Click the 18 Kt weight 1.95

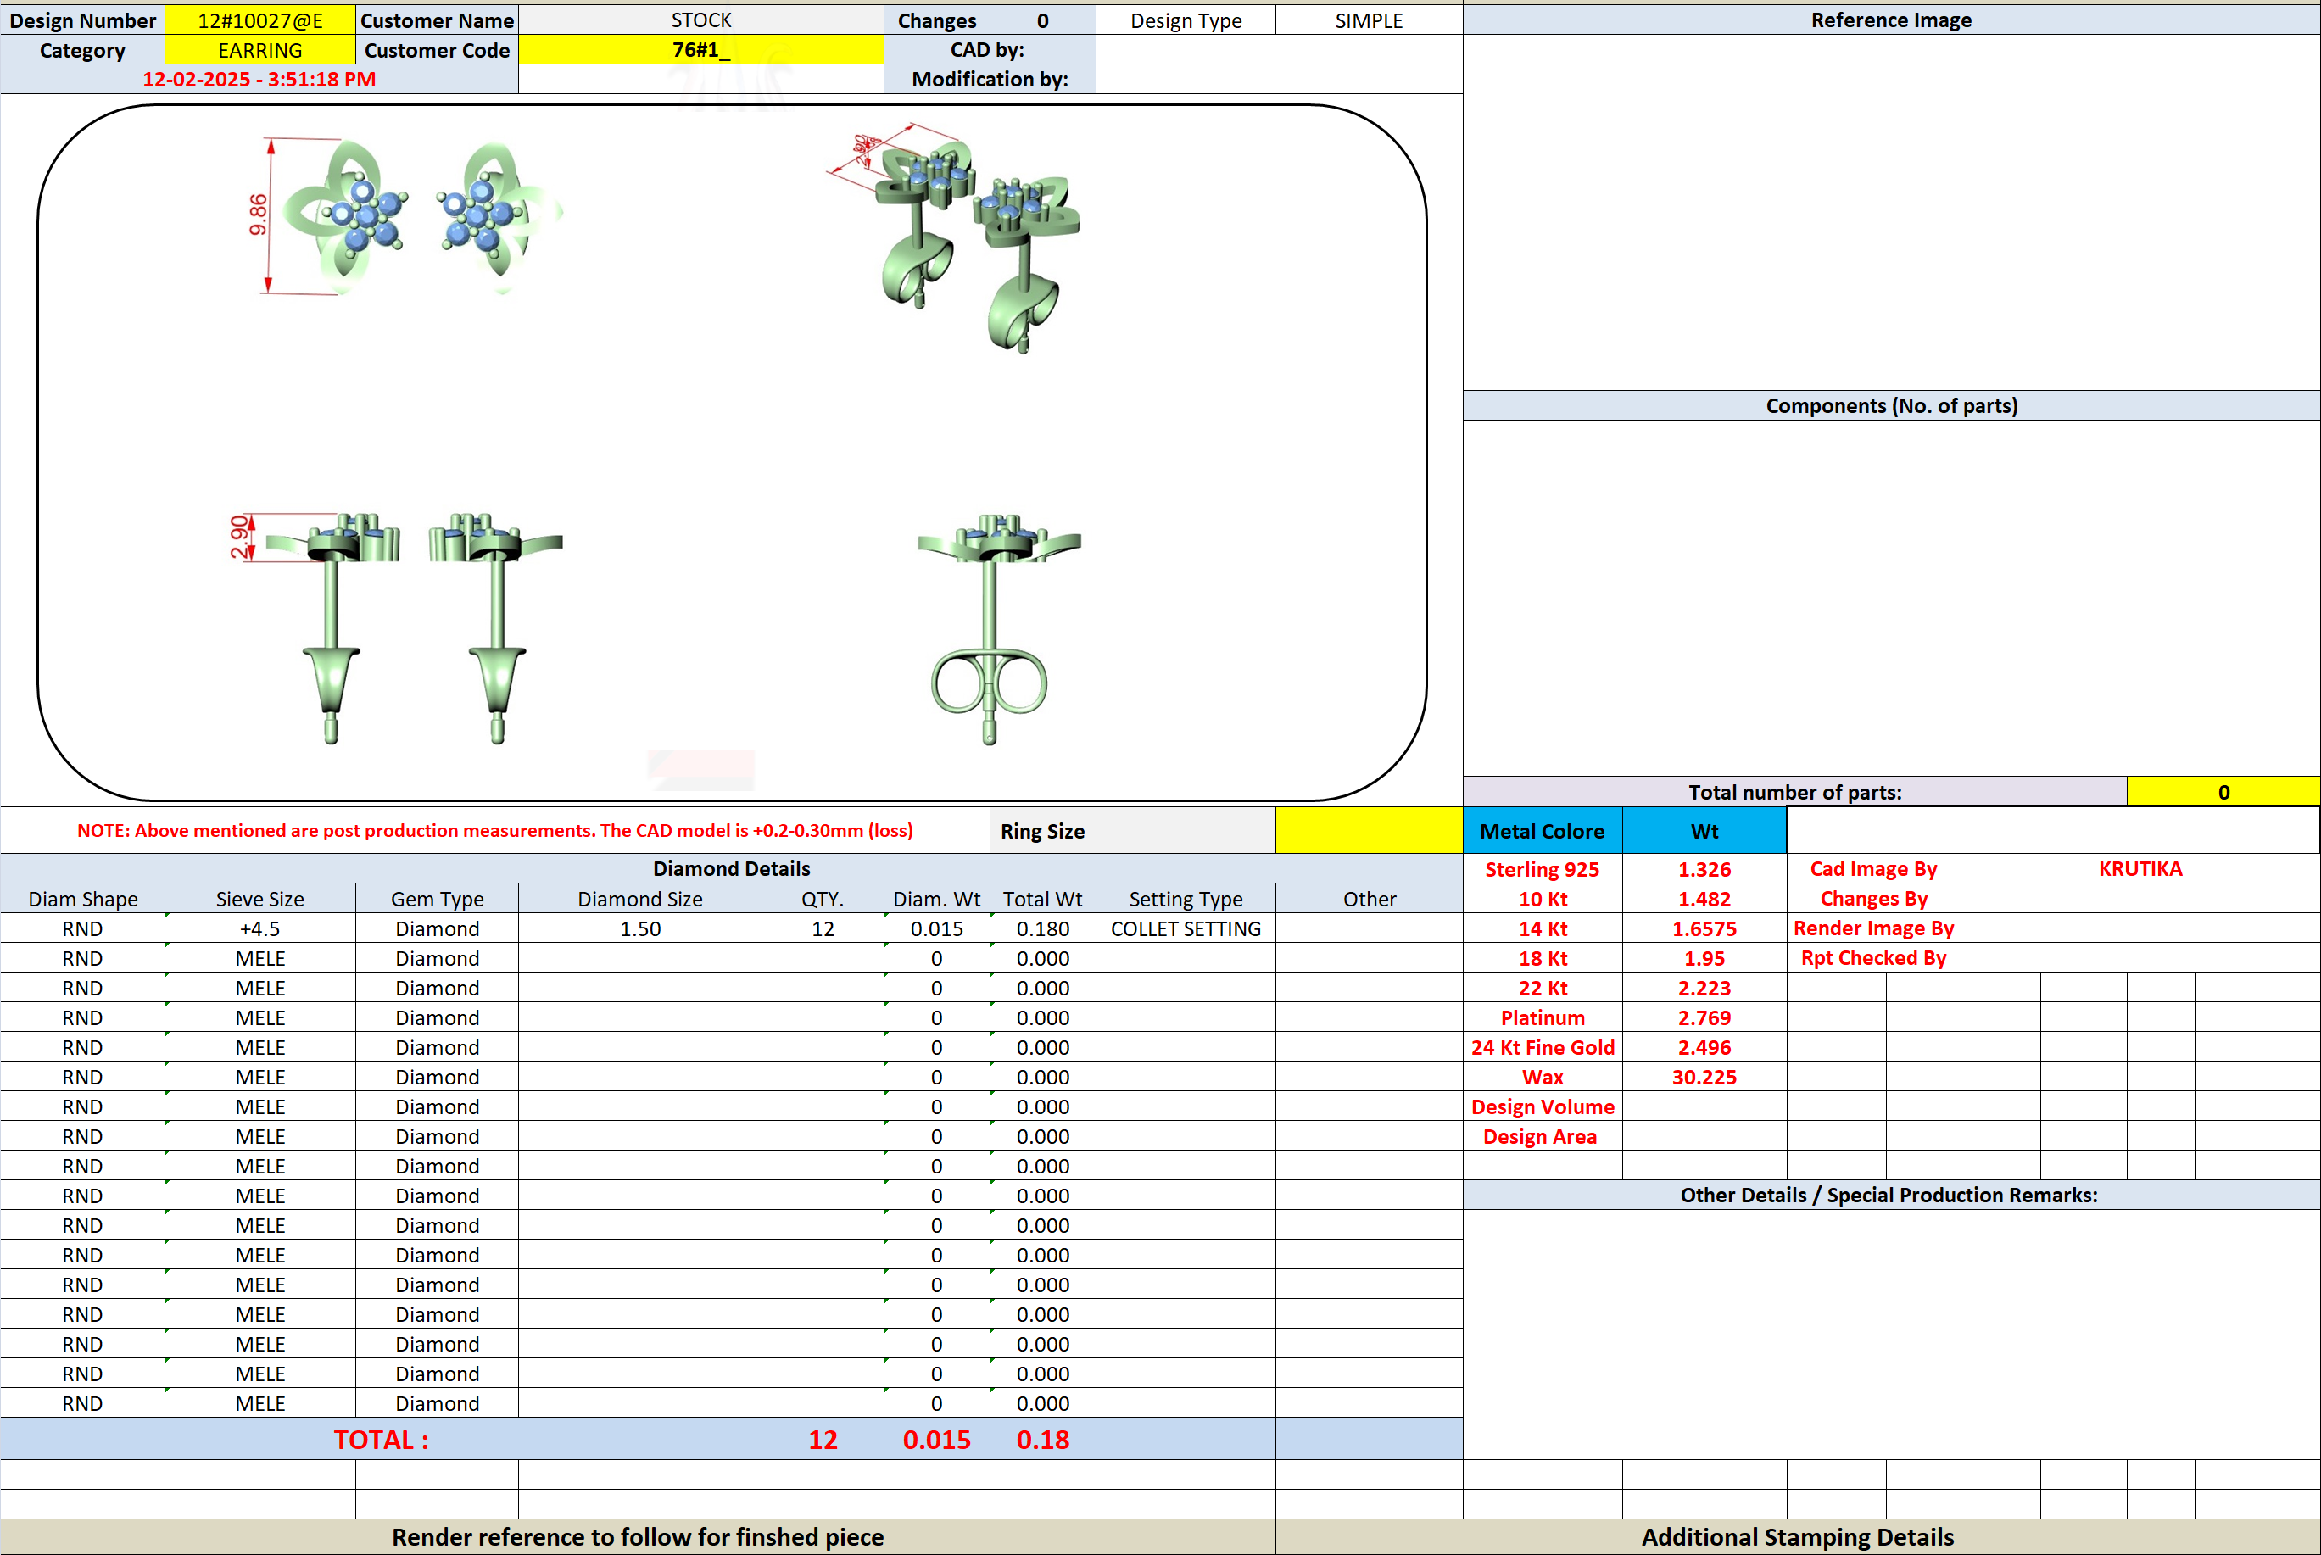[1704, 958]
